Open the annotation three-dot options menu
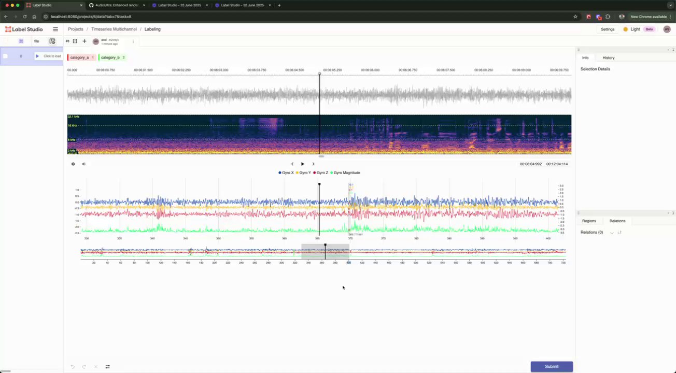 pos(133,41)
